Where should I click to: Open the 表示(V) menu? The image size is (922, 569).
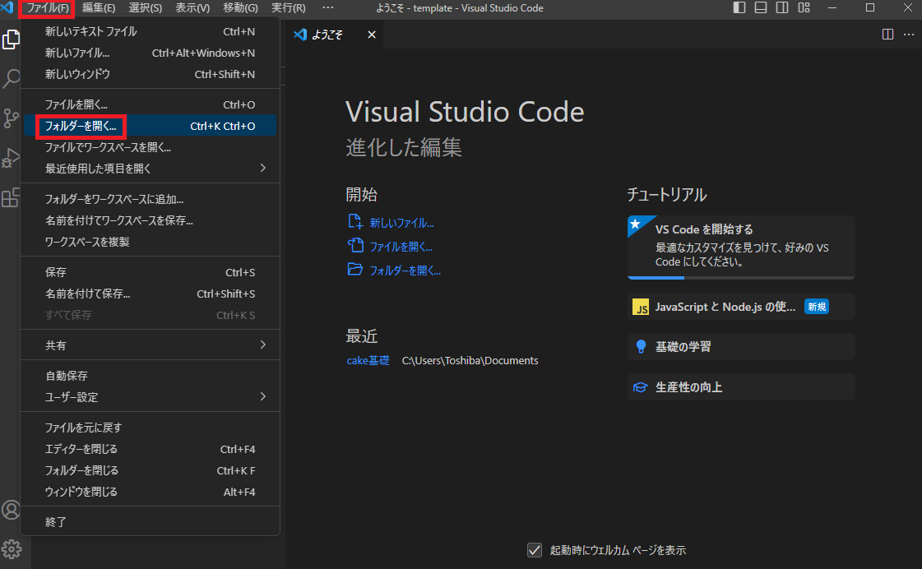pyautogui.click(x=192, y=8)
